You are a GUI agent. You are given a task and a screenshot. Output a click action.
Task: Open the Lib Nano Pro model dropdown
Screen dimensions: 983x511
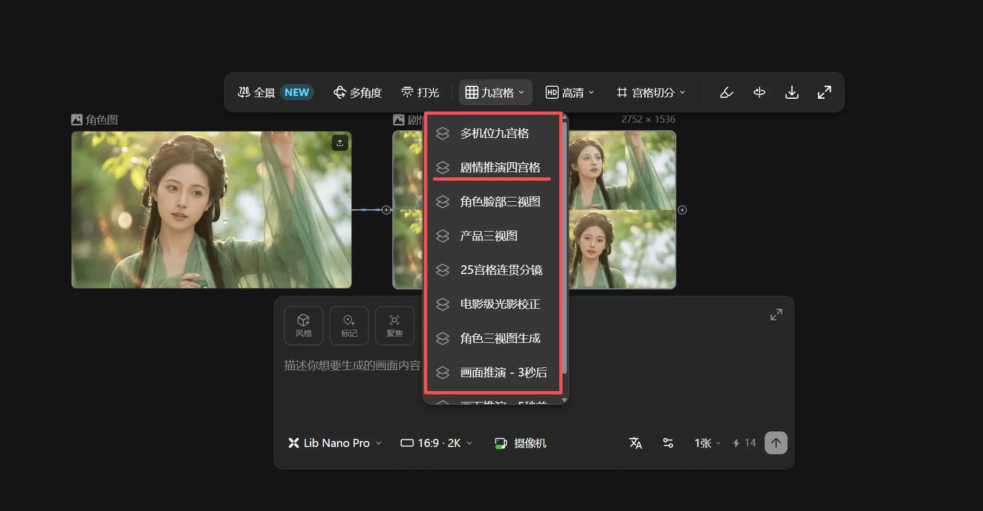(335, 443)
